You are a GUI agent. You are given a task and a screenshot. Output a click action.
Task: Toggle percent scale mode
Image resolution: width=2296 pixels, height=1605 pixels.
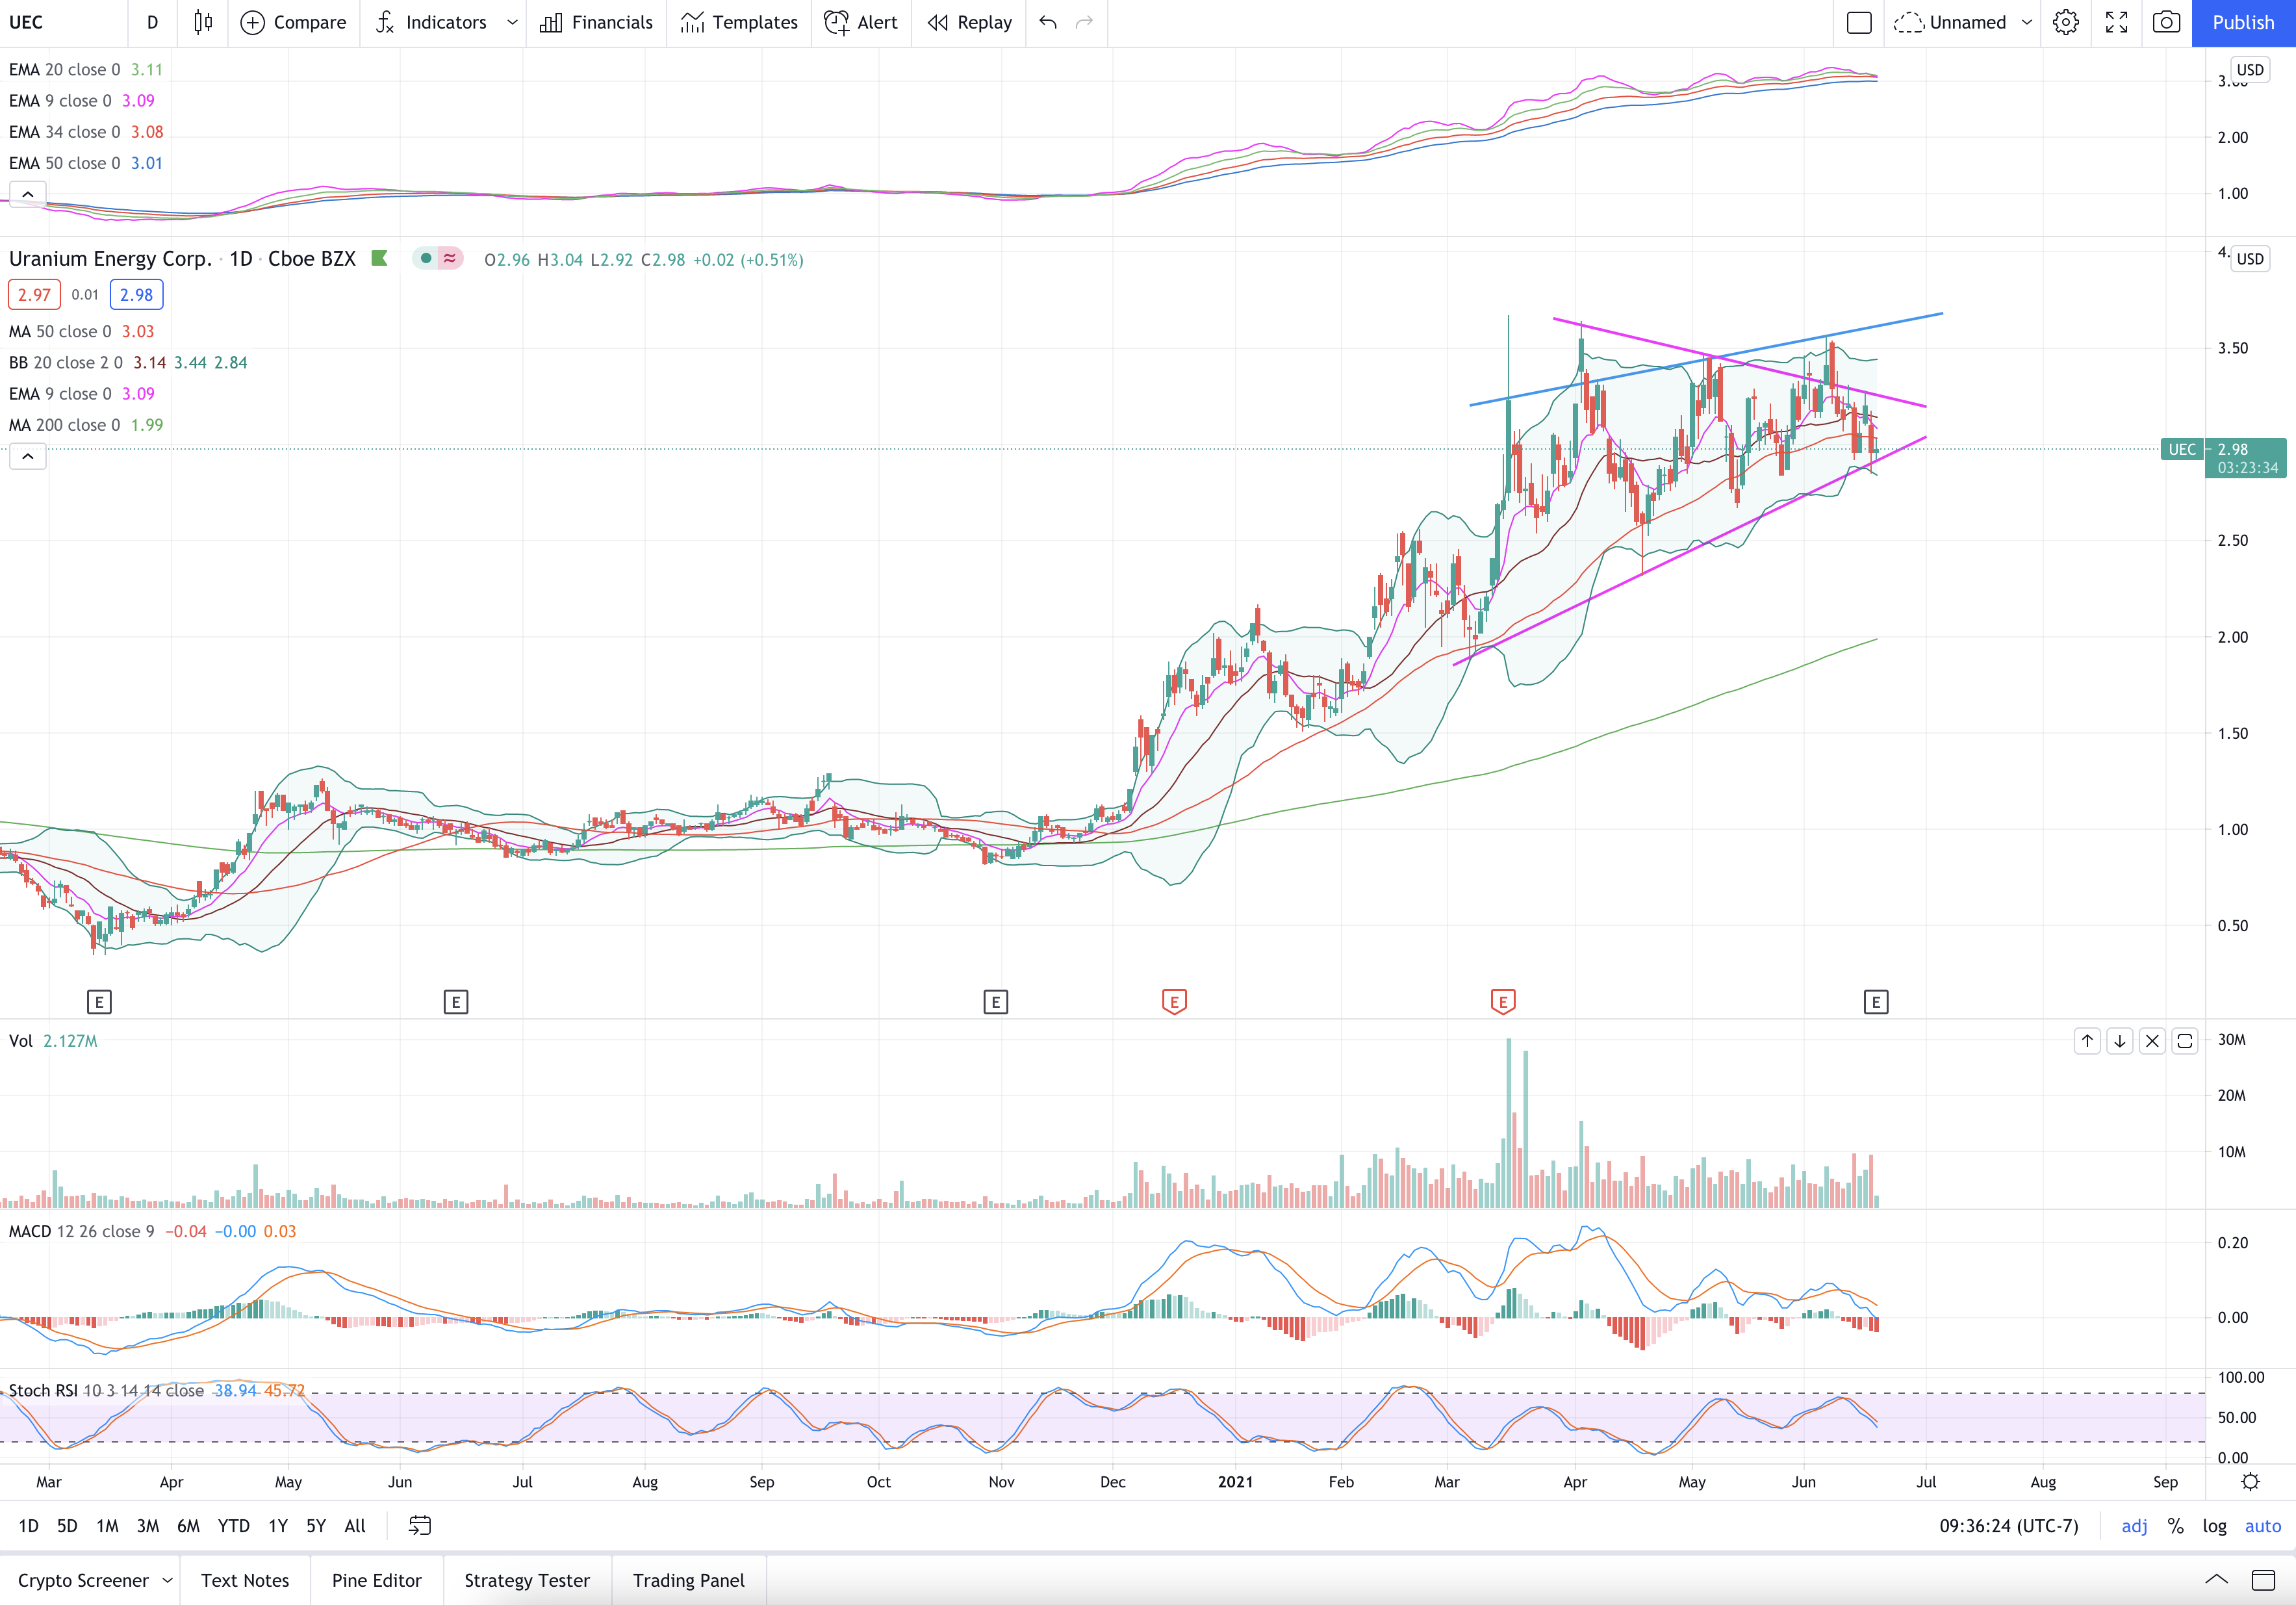pyautogui.click(x=2175, y=1525)
